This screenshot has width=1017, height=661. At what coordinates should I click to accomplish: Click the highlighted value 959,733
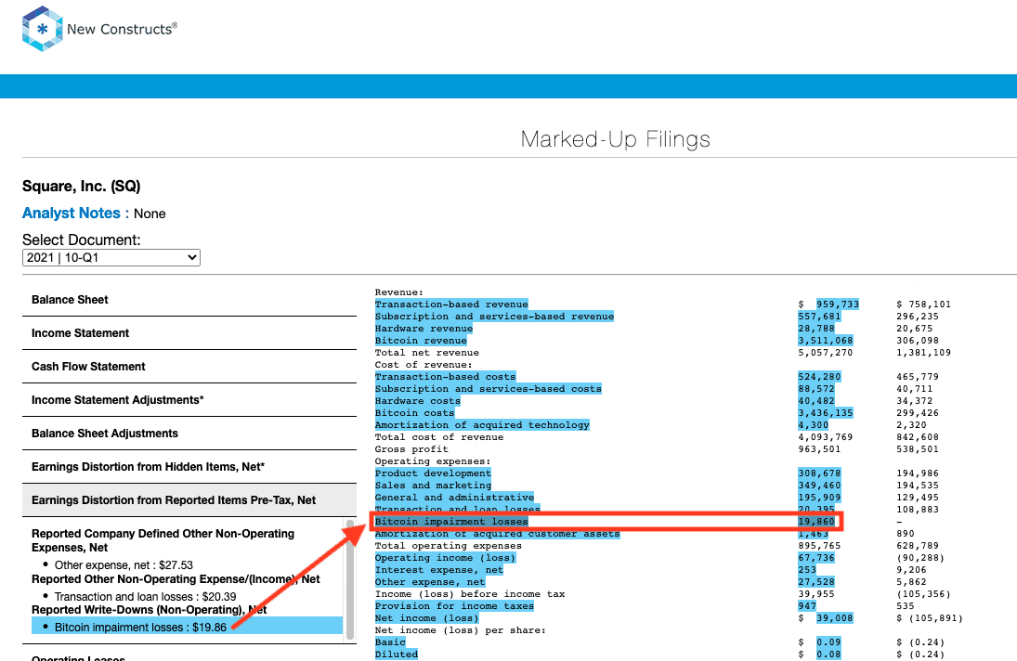(838, 304)
